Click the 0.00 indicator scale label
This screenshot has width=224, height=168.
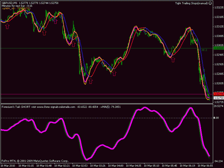click(x=216, y=118)
